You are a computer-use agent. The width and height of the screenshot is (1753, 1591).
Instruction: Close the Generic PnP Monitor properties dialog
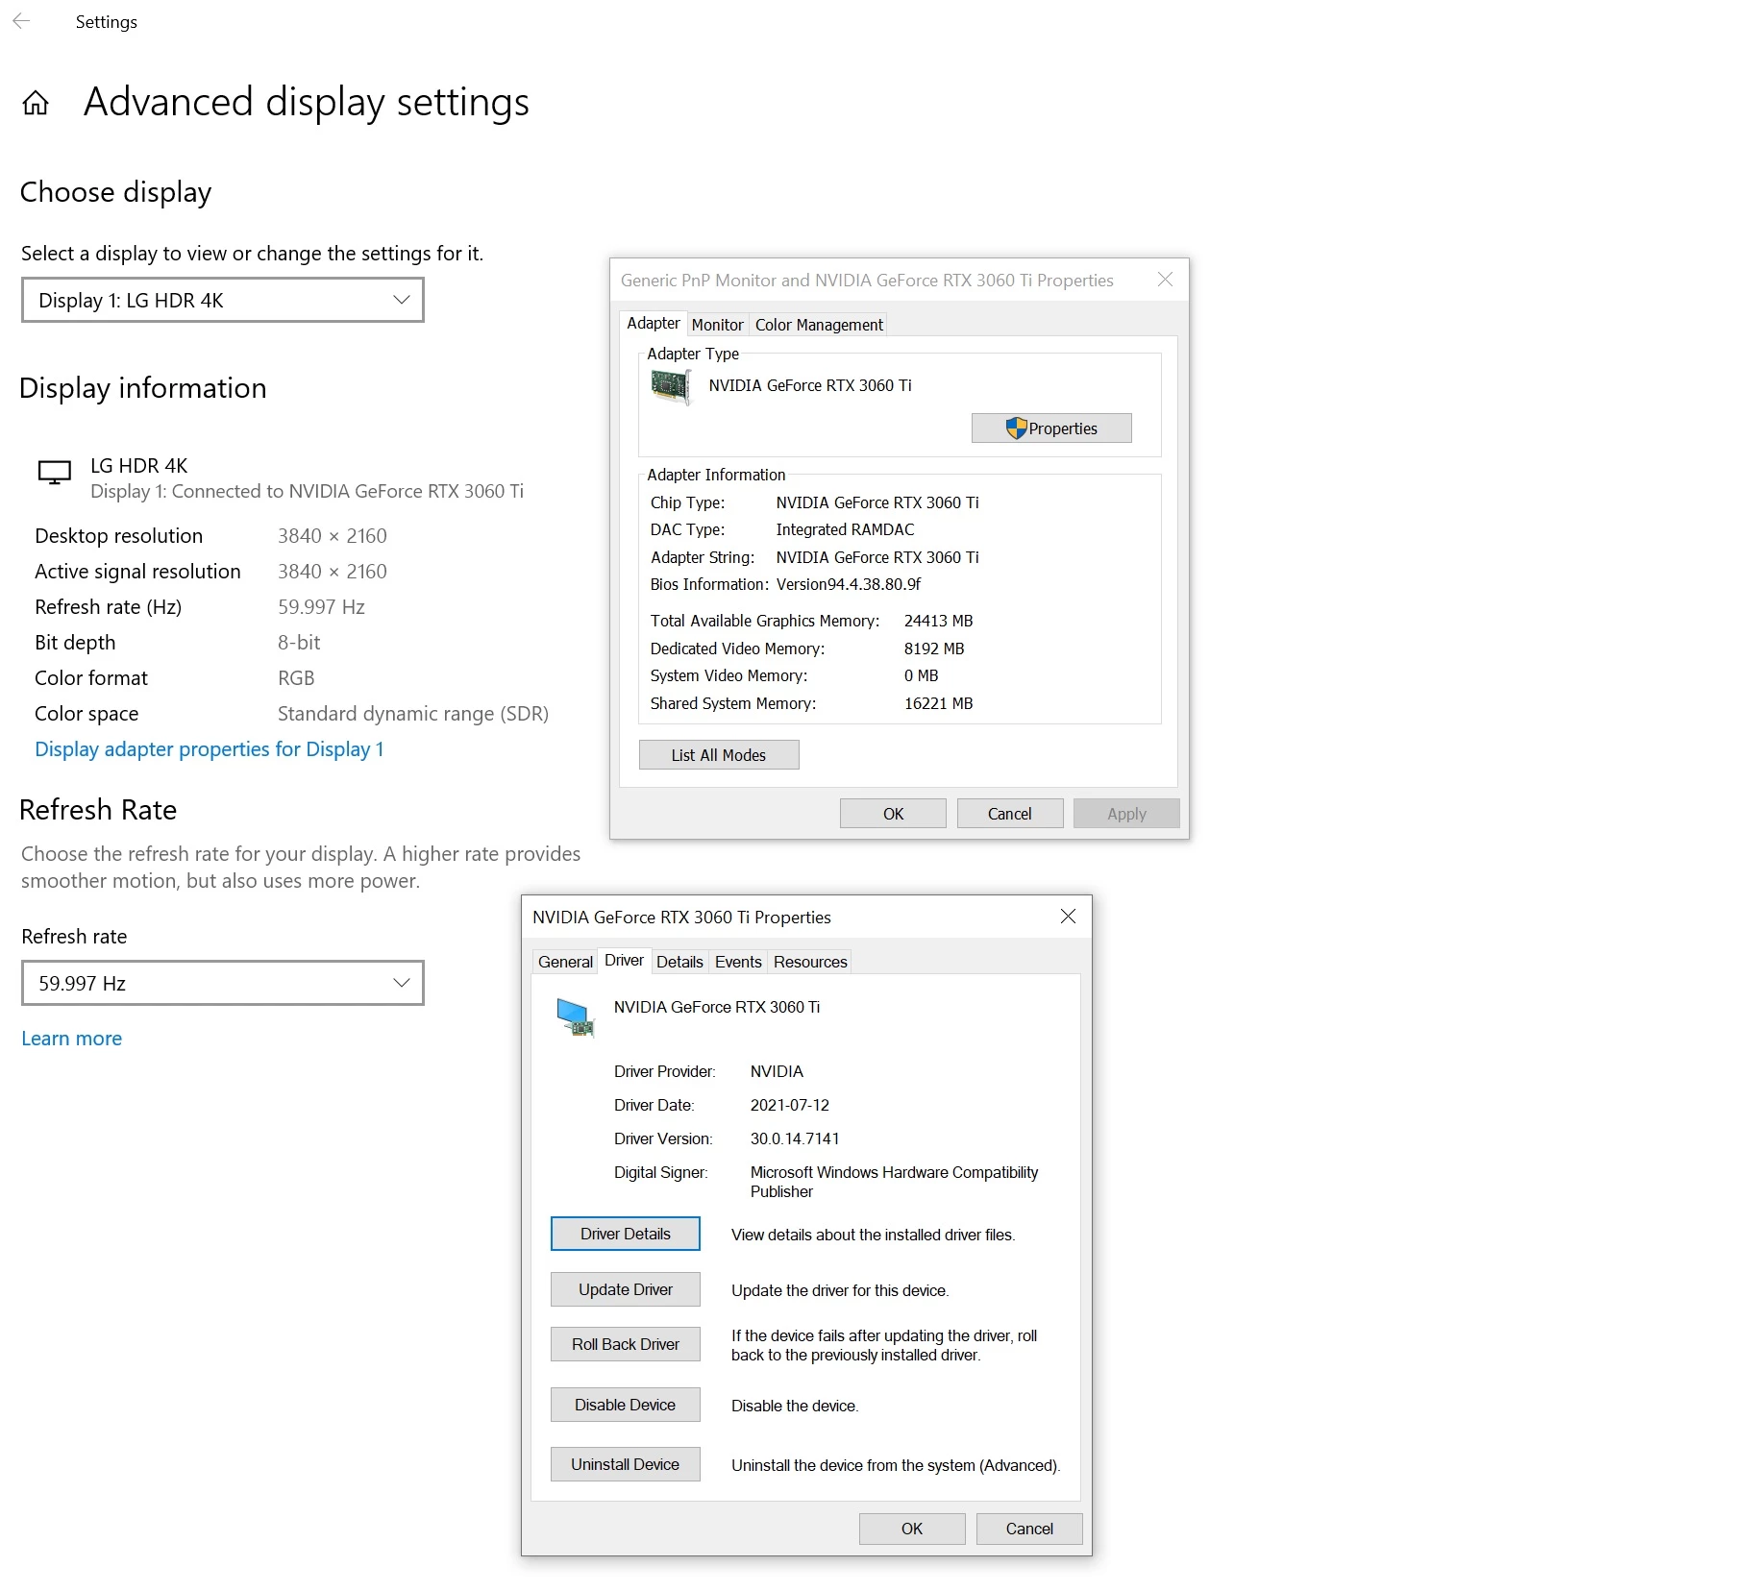1165,280
